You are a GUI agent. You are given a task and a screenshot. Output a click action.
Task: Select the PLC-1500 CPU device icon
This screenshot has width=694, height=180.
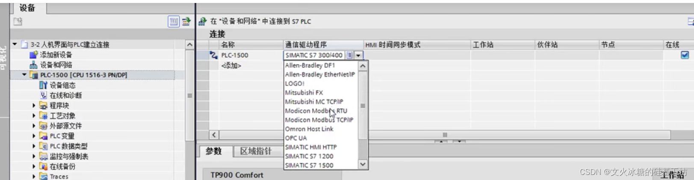[33, 75]
